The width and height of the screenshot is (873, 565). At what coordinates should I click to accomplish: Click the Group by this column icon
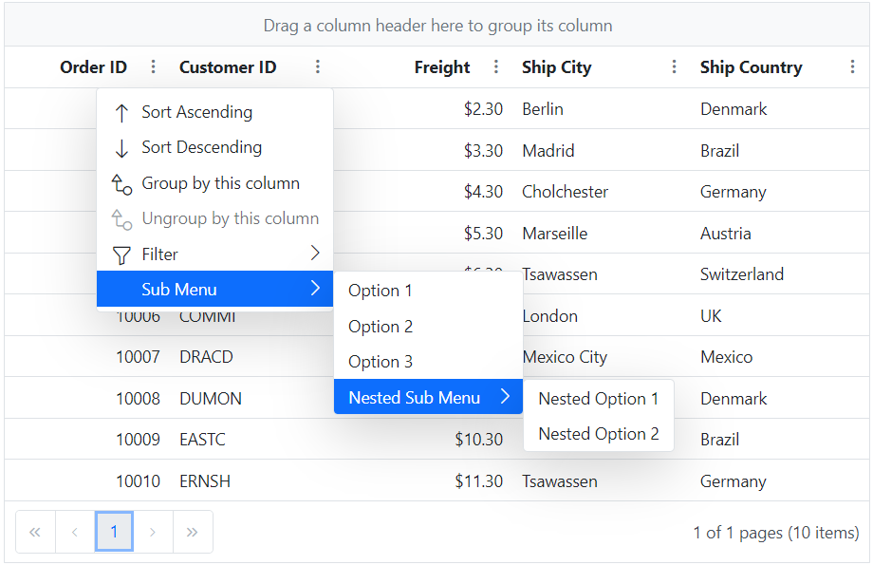(x=121, y=184)
